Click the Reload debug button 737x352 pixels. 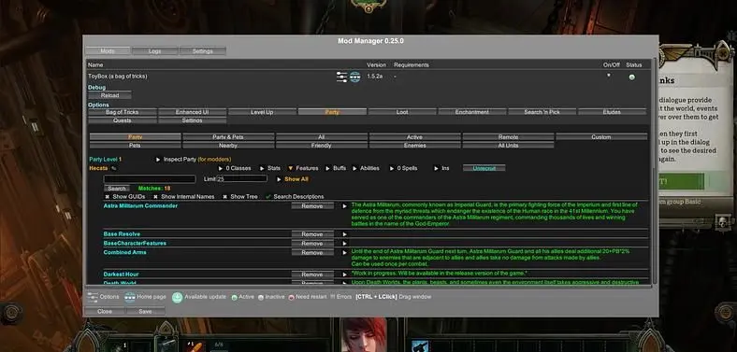[110, 95]
